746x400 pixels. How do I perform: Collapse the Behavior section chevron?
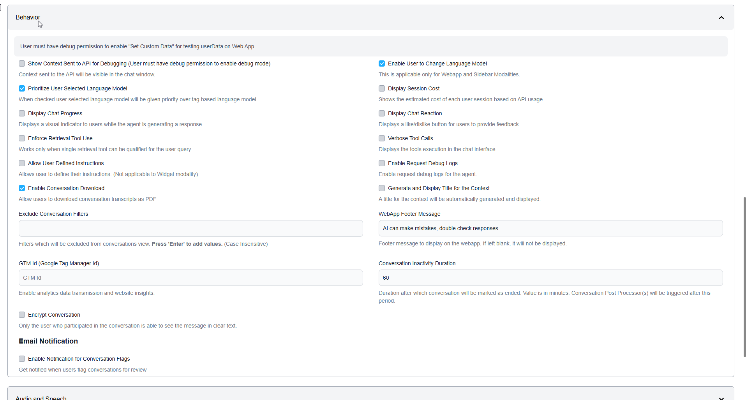pyautogui.click(x=721, y=18)
